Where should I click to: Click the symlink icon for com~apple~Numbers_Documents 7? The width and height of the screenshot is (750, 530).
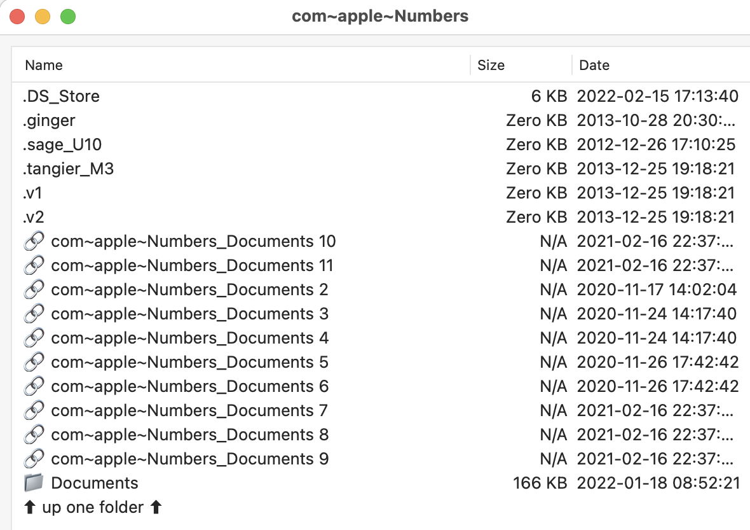(x=34, y=410)
